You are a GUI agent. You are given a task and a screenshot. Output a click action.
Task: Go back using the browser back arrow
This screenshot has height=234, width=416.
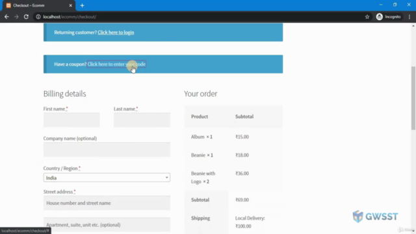pos(6,17)
